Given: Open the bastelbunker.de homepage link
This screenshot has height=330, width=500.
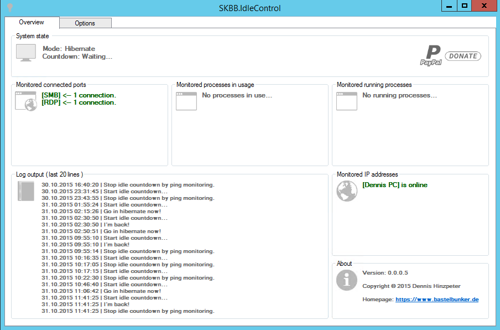Looking at the screenshot, I should point(437,300).
